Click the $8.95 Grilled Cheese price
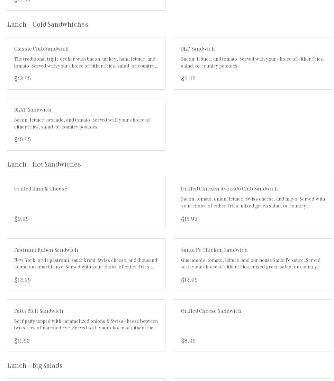The height and width of the screenshot is (381, 334). tap(188, 341)
